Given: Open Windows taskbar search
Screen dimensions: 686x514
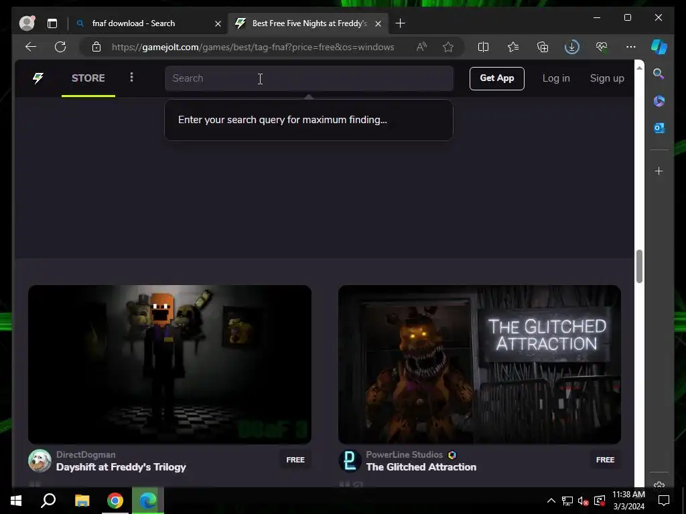Looking at the screenshot, I should click(48, 501).
